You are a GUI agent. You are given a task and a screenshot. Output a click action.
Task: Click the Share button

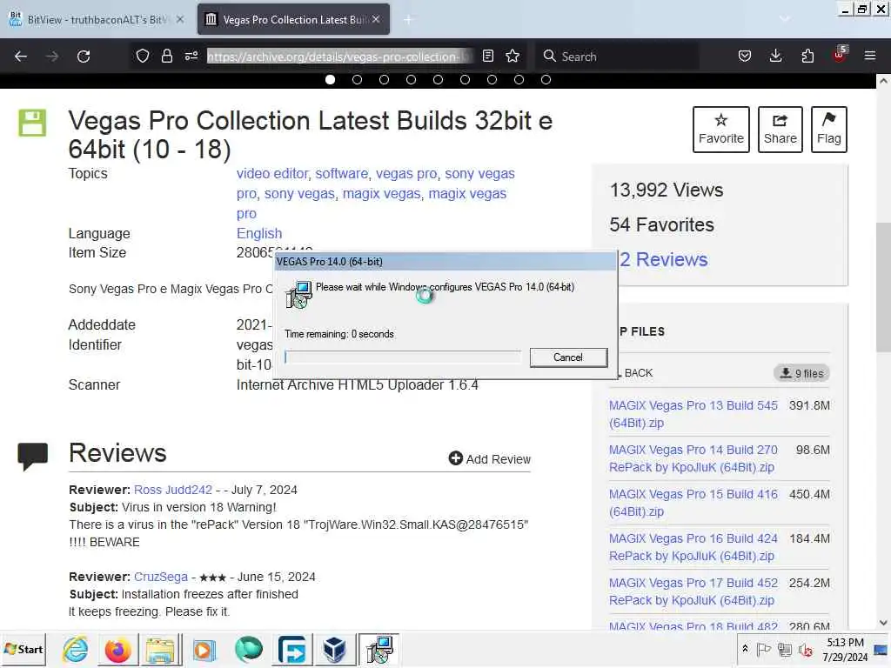[x=780, y=130]
